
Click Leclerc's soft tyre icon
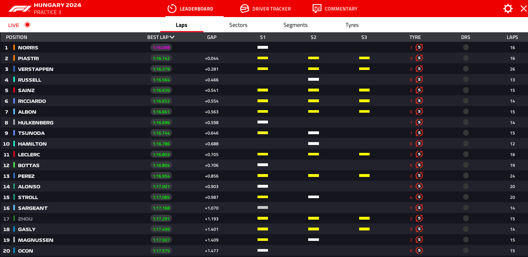click(419, 154)
